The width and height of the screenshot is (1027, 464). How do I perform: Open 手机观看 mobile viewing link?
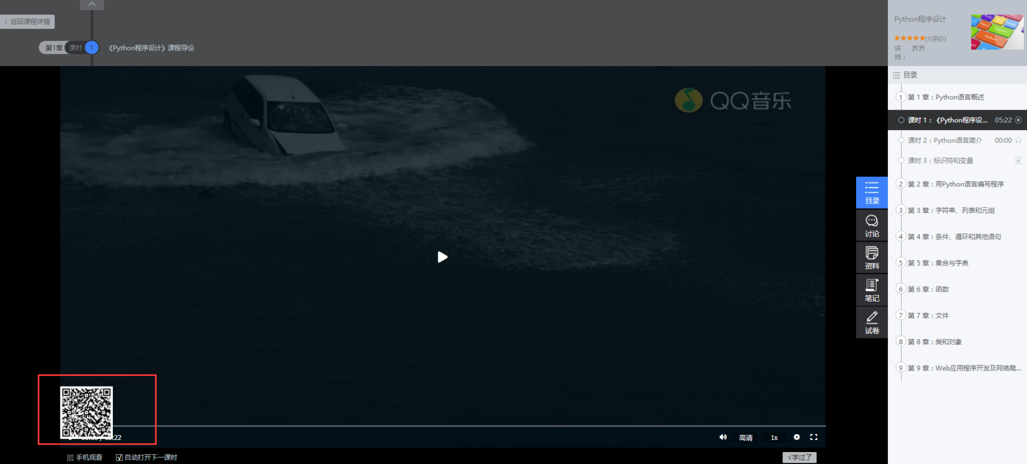coord(85,457)
